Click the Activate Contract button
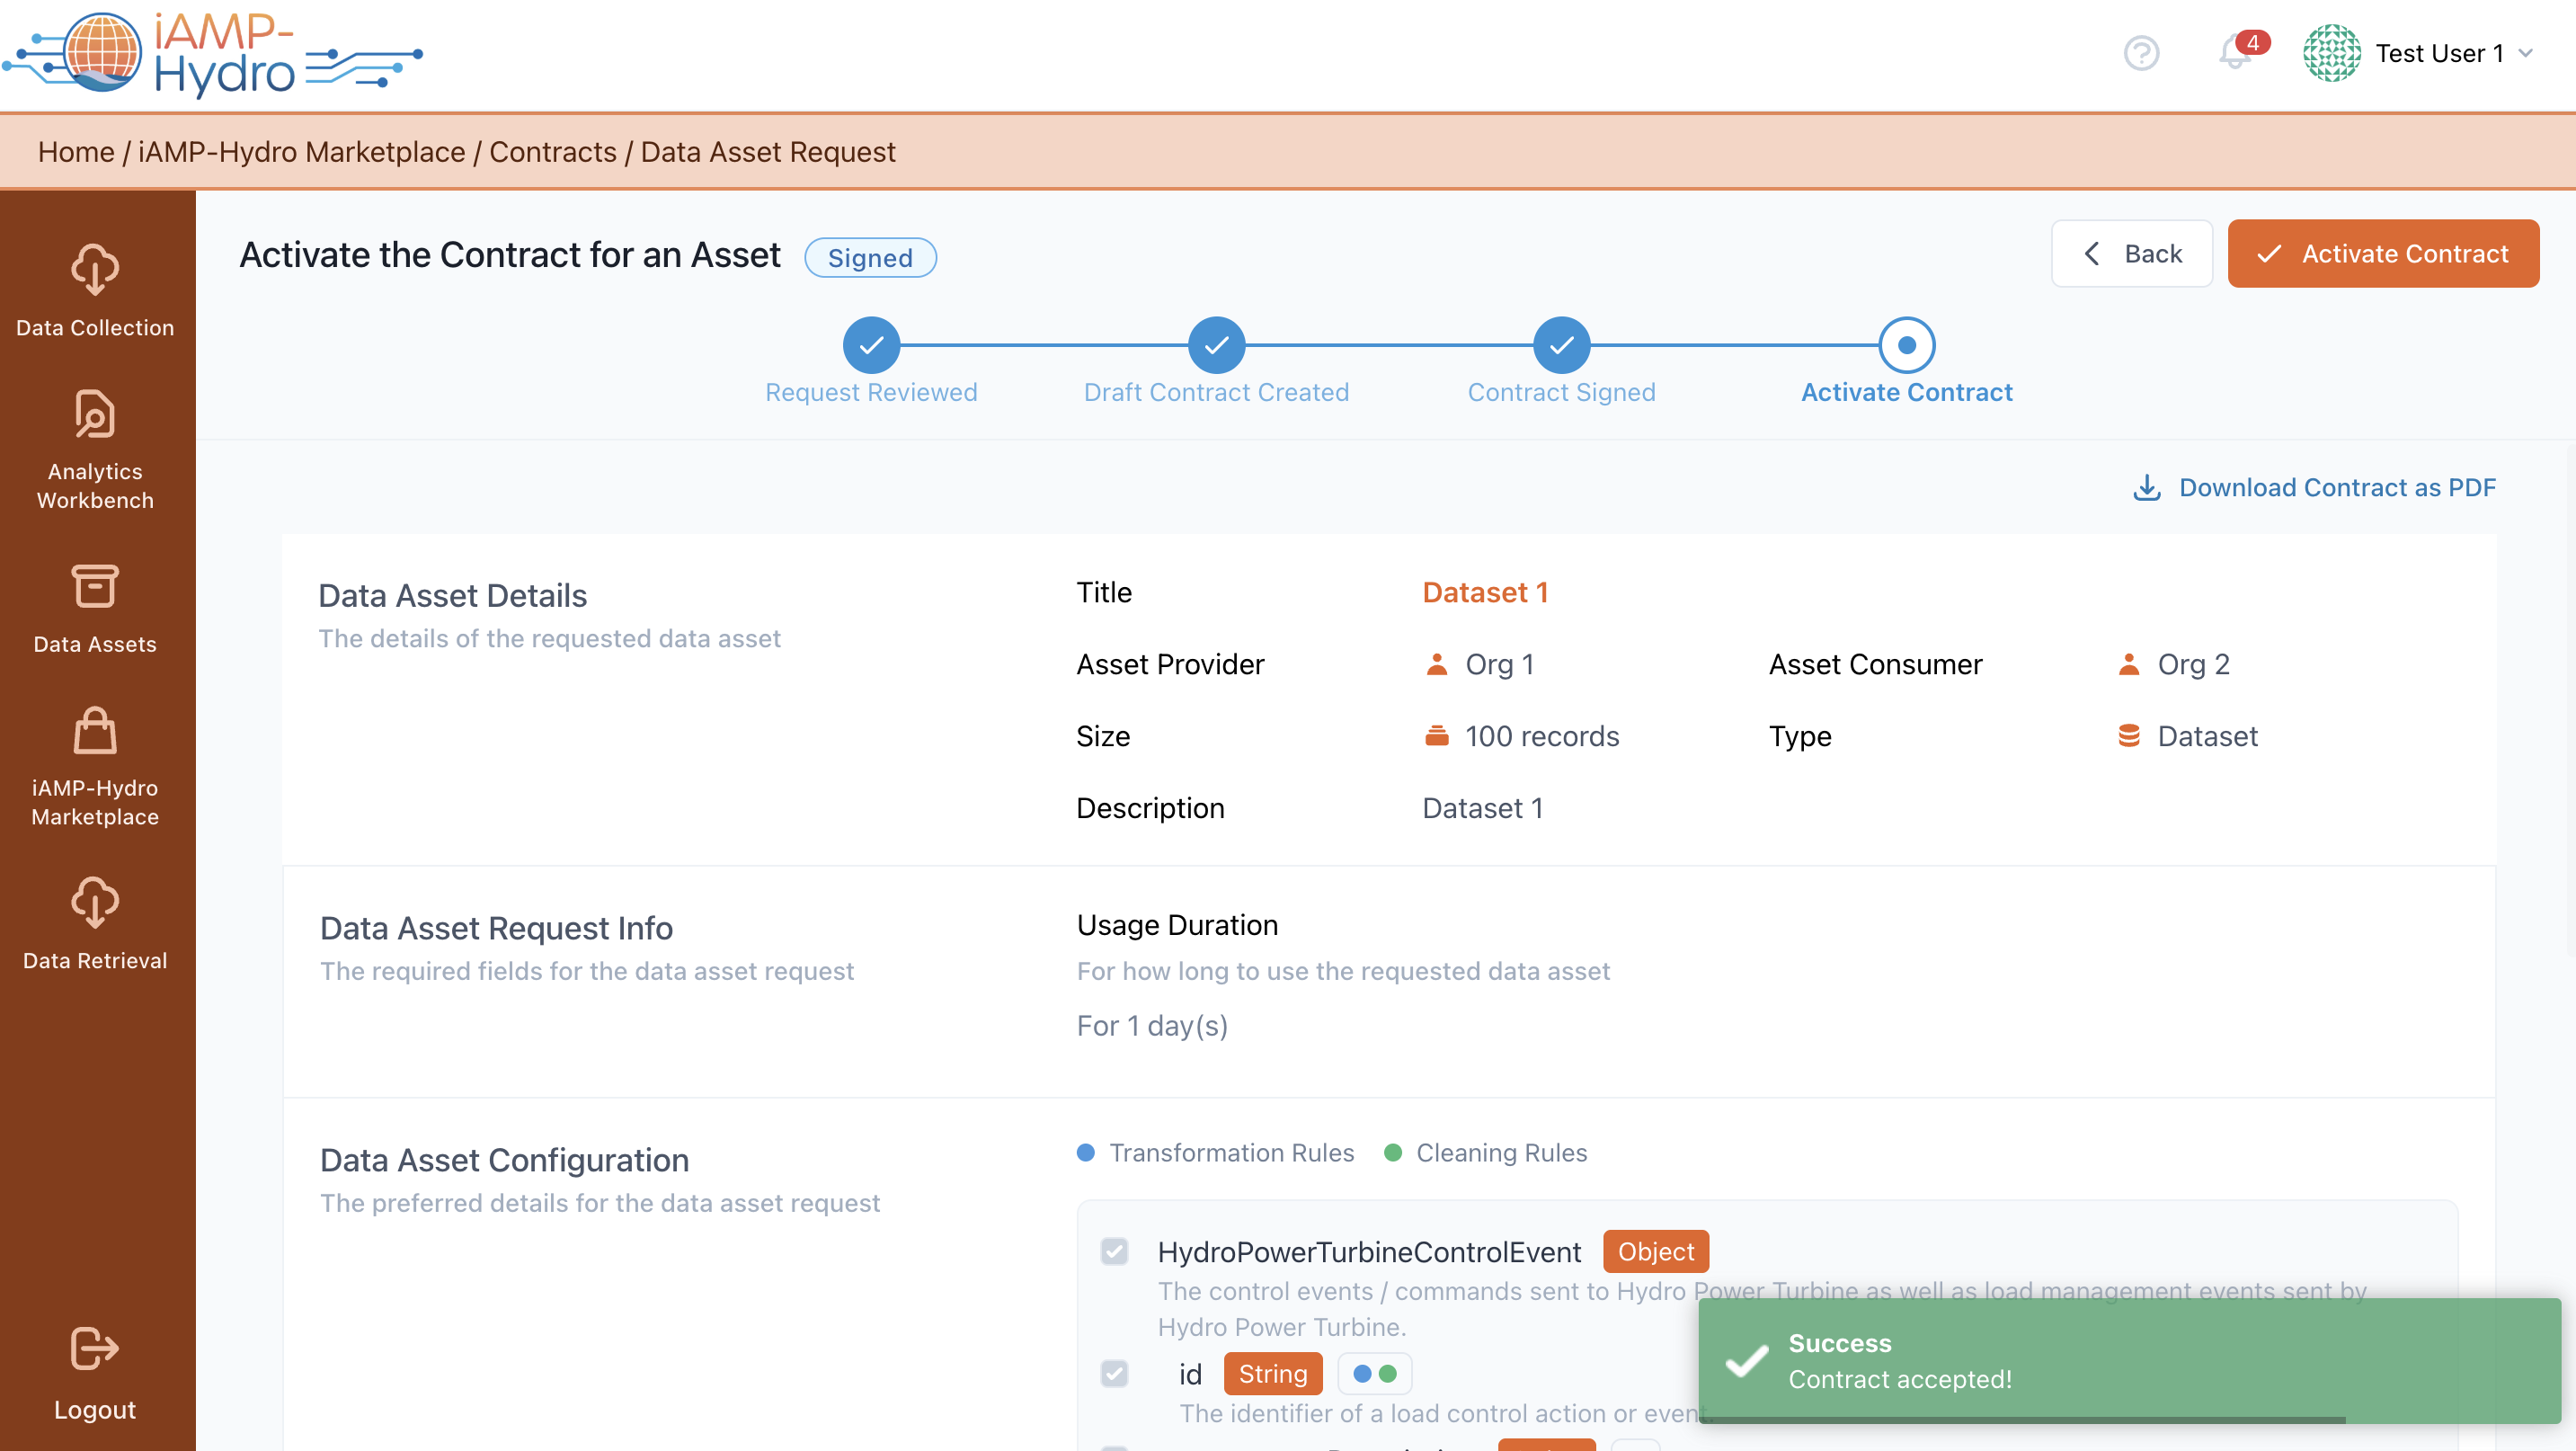The image size is (2576, 1451). 2382,254
